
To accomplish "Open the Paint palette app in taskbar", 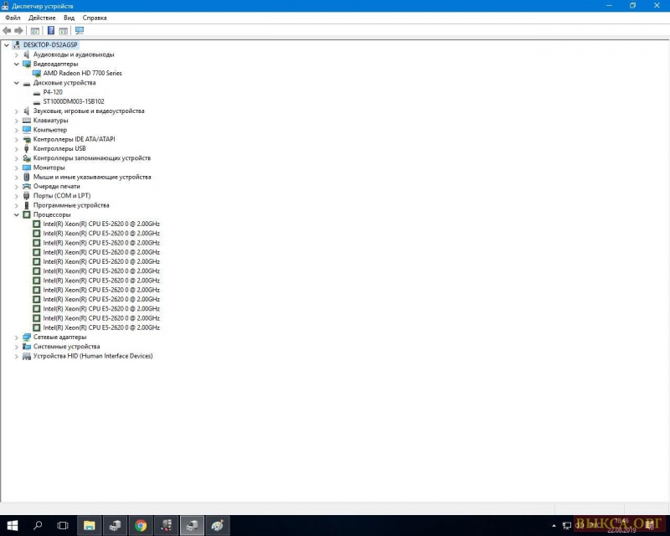I will [218, 525].
